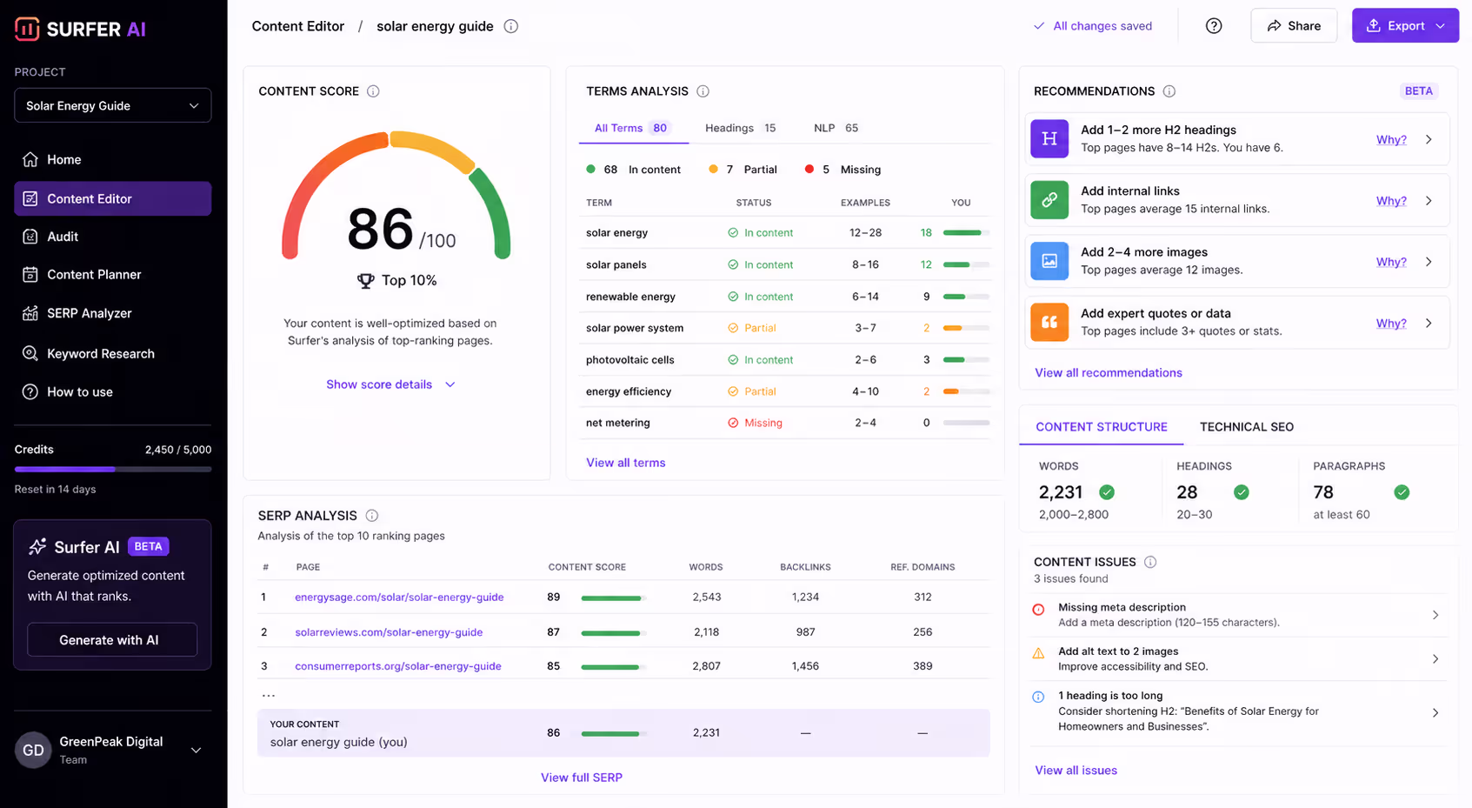
Task: Open the Terms Analysis info tooltip icon
Action: coord(703,90)
